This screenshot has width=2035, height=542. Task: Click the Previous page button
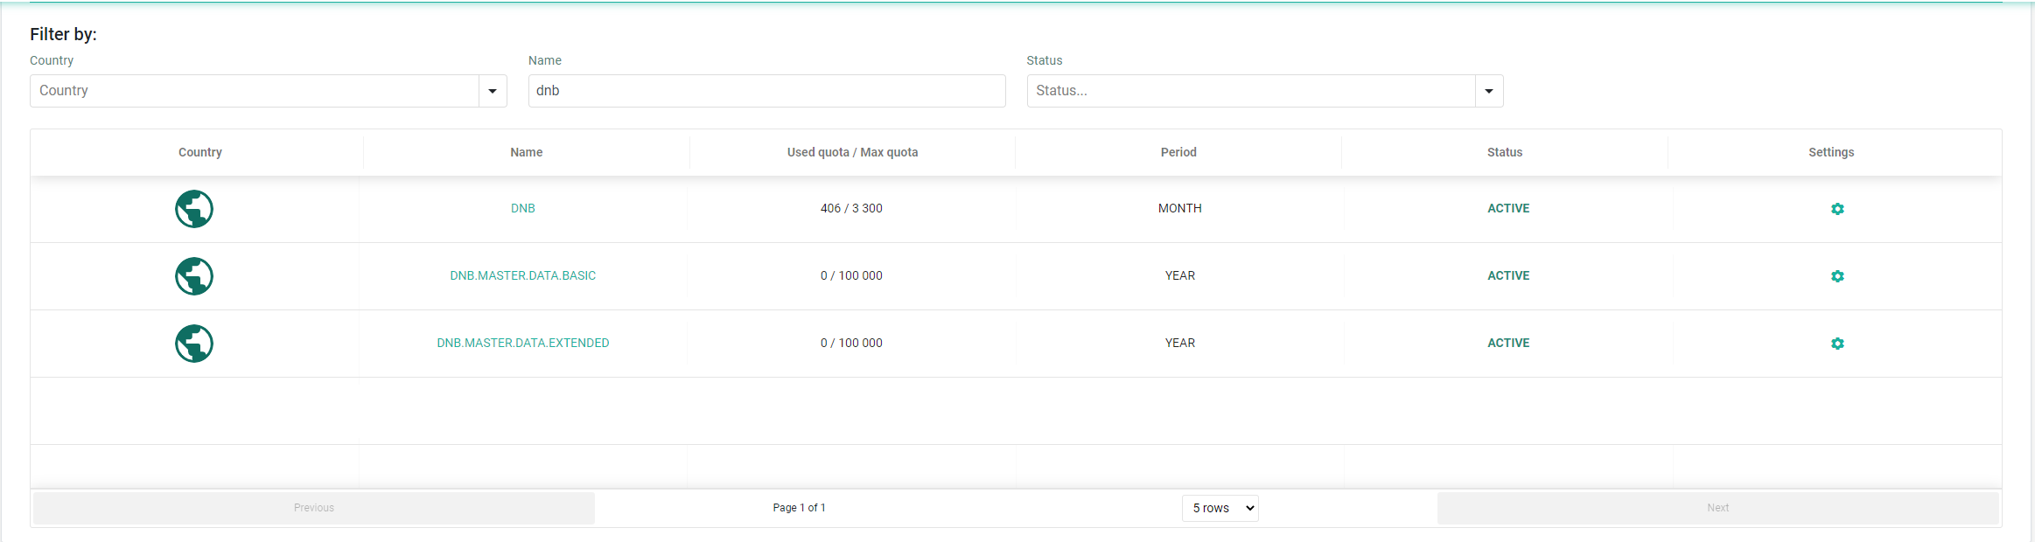coord(314,508)
